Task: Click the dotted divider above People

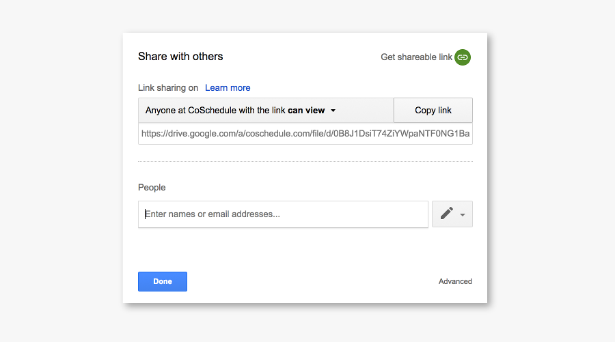Action: coord(305,162)
